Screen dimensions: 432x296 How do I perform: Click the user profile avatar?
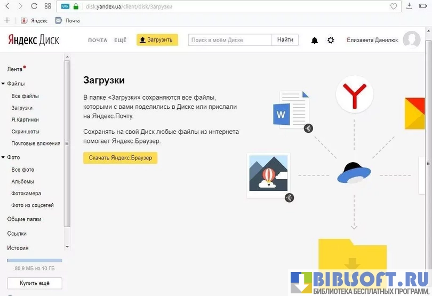pos(411,40)
